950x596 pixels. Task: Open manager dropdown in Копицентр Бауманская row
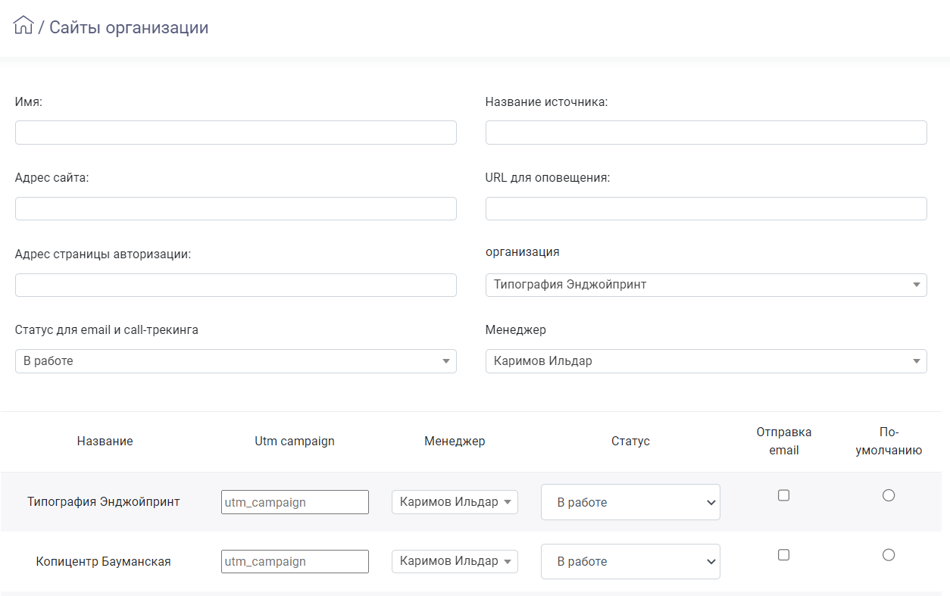tap(455, 561)
